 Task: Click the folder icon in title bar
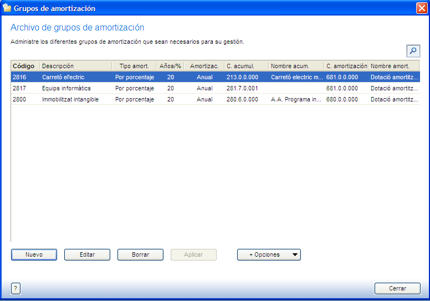coord(7,8)
